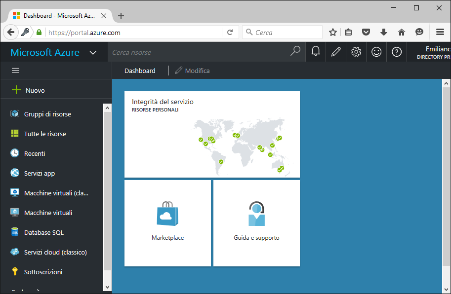
Task: Click the Macchine virtuali (classico) monitor icon
Action: point(15,193)
